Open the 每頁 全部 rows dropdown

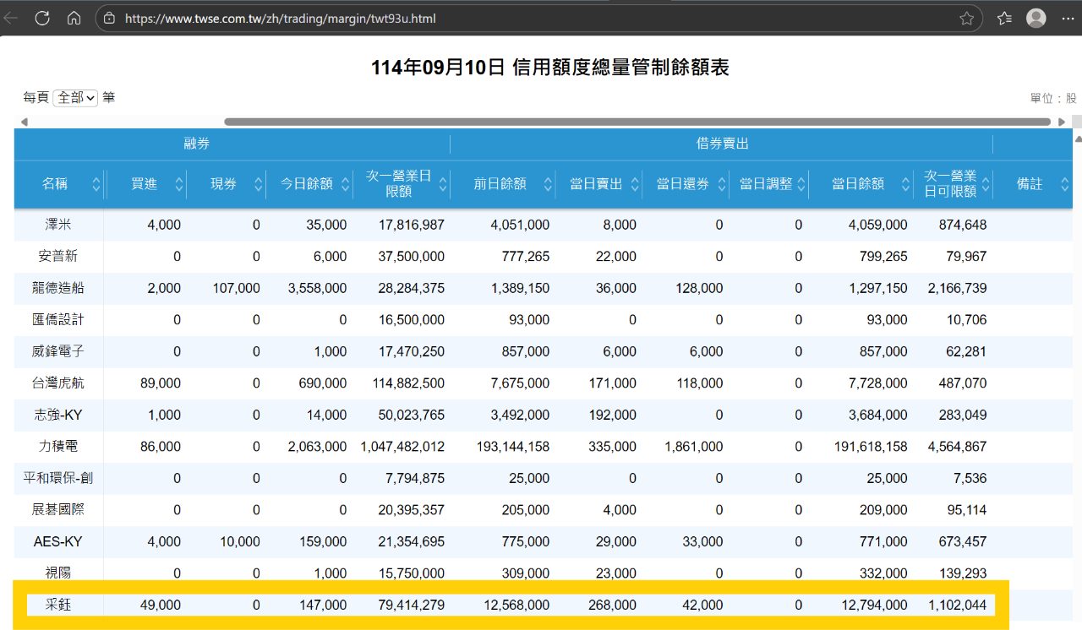[x=76, y=98]
